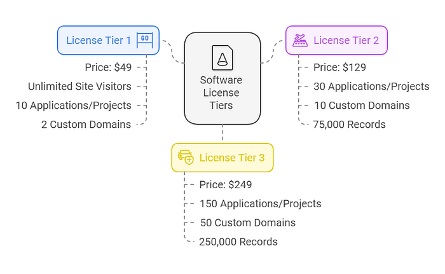Viewport: 445px width, 274px height.
Task: Select the 250,000 Records item
Action: click(238, 242)
